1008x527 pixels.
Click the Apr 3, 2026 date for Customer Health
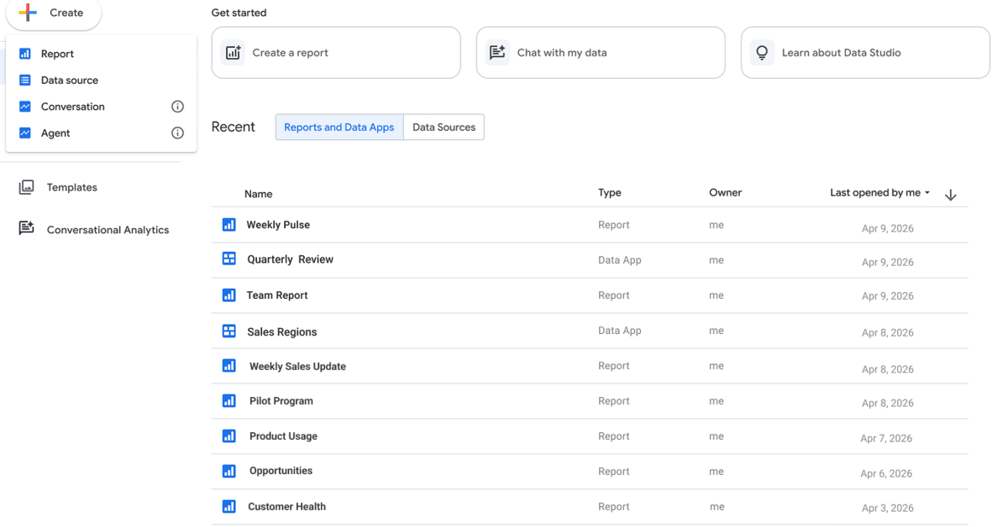pos(888,508)
